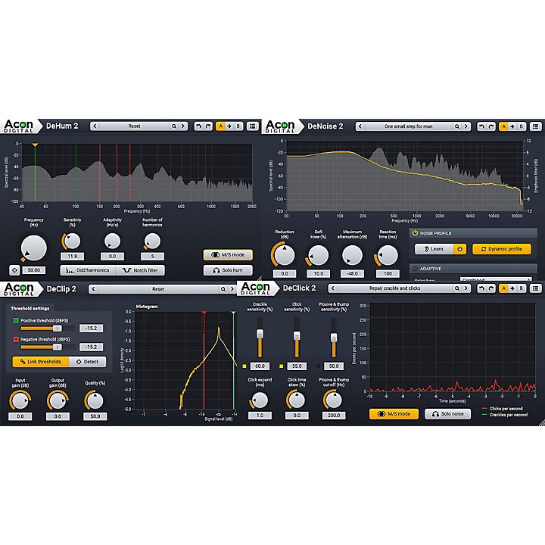This screenshot has width=545, height=545.
Task: Open DeClip 2 Reset preset selector
Action: click(158, 289)
